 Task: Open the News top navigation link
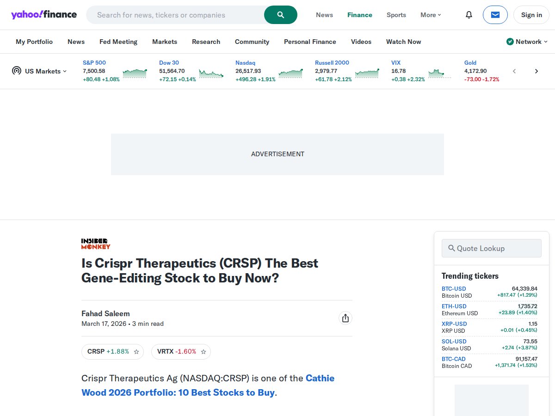[324, 15]
